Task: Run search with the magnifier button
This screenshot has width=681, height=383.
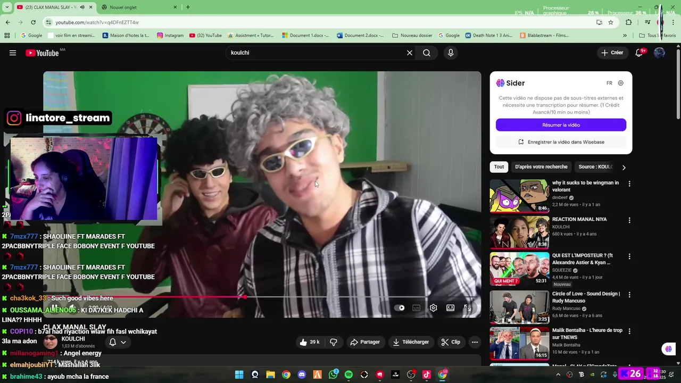Action: [x=427, y=53]
